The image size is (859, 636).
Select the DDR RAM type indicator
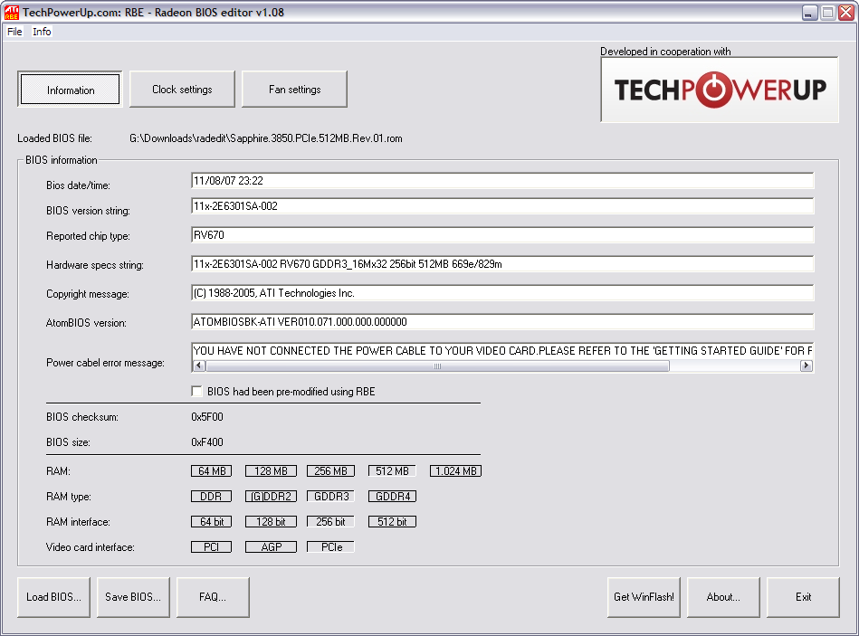click(212, 497)
